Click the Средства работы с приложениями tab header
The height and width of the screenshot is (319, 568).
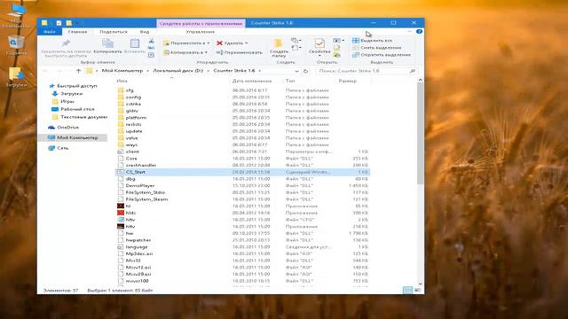tap(201, 23)
